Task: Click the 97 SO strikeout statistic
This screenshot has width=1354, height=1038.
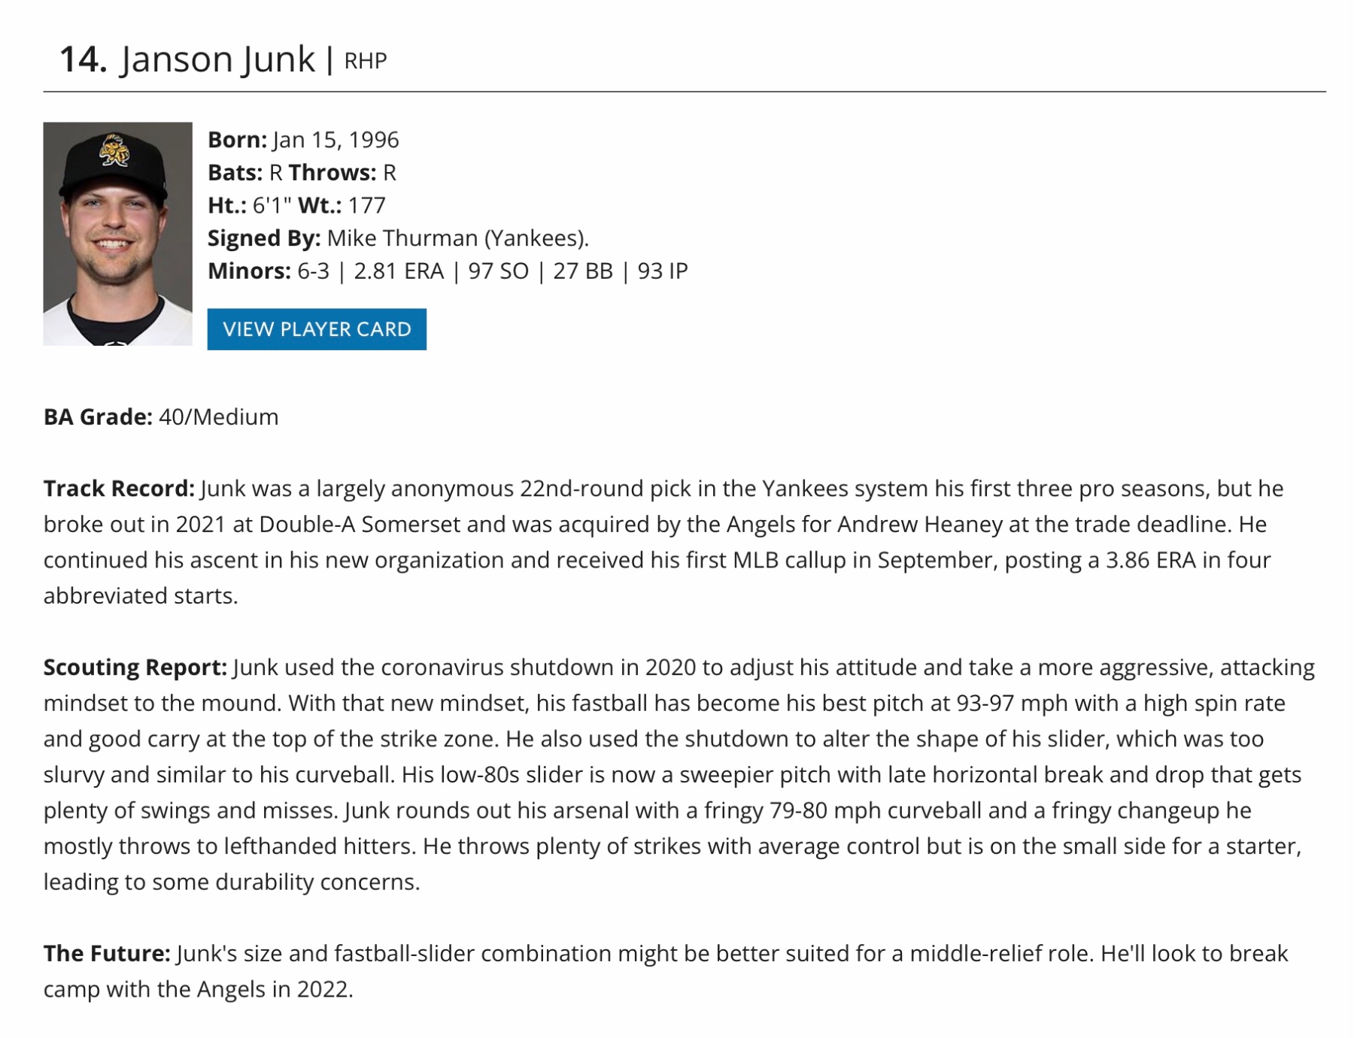Action: click(498, 271)
